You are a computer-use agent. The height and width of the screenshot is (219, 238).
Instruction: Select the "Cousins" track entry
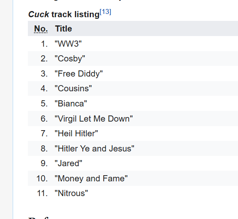tap(73, 88)
